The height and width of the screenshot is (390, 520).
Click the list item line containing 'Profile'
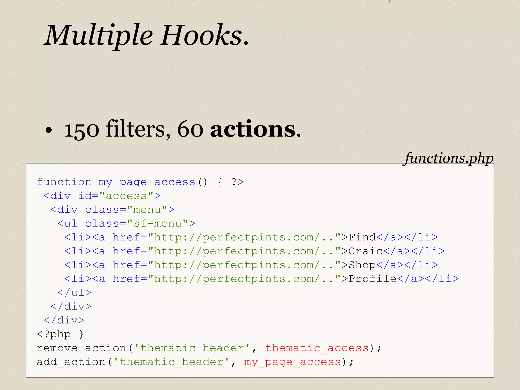(262, 279)
